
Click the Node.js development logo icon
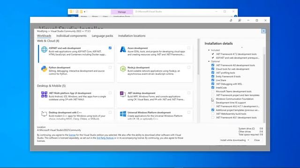click(123, 69)
